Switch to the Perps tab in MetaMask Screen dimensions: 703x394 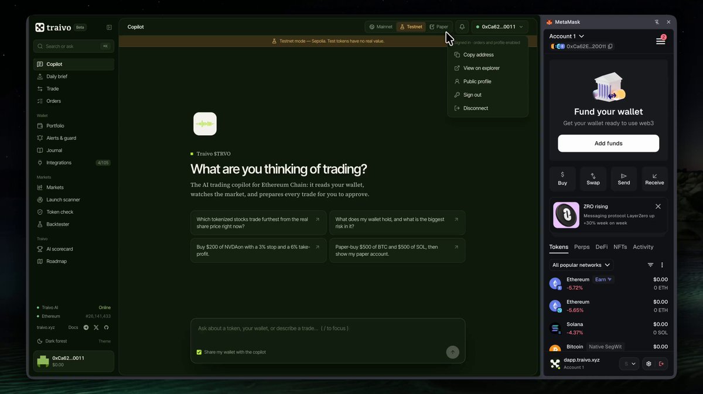[582, 247]
